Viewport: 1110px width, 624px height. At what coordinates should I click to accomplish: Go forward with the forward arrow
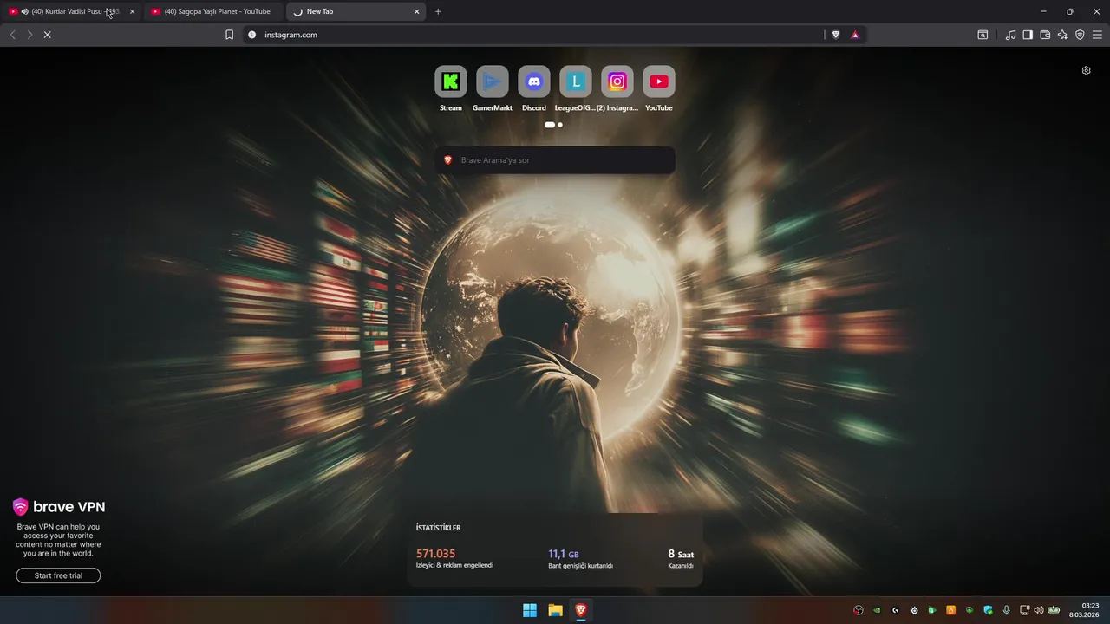point(29,35)
